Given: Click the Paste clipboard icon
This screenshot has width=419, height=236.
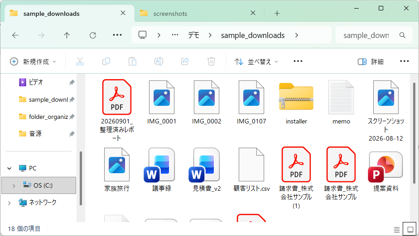Looking at the screenshot, I should pyautogui.click(x=132, y=61).
